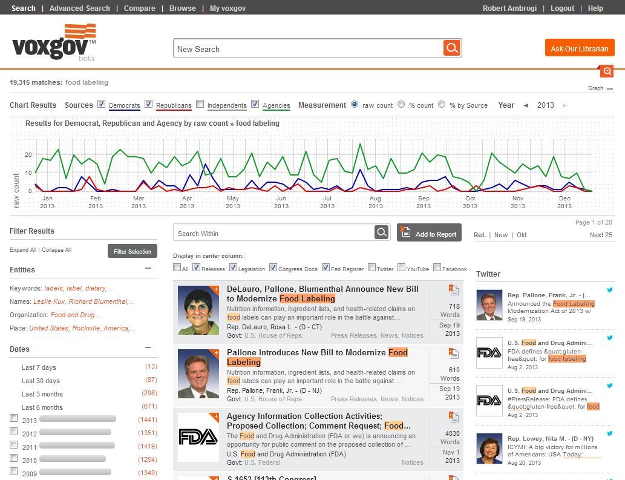Click the orange plus corner on DeLauro photo
Image resolution: width=625 pixels, height=480 pixels.
(x=215, y=289)
